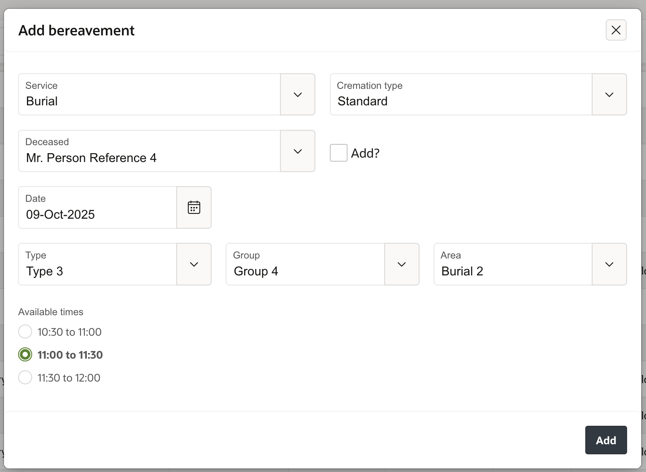
Task: Expand the Group dropdown chevron
Action: tap(401, 264)
